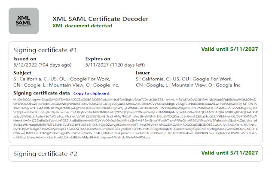Click the Expires on label
275x171 pixels.
tap(98, 59)
